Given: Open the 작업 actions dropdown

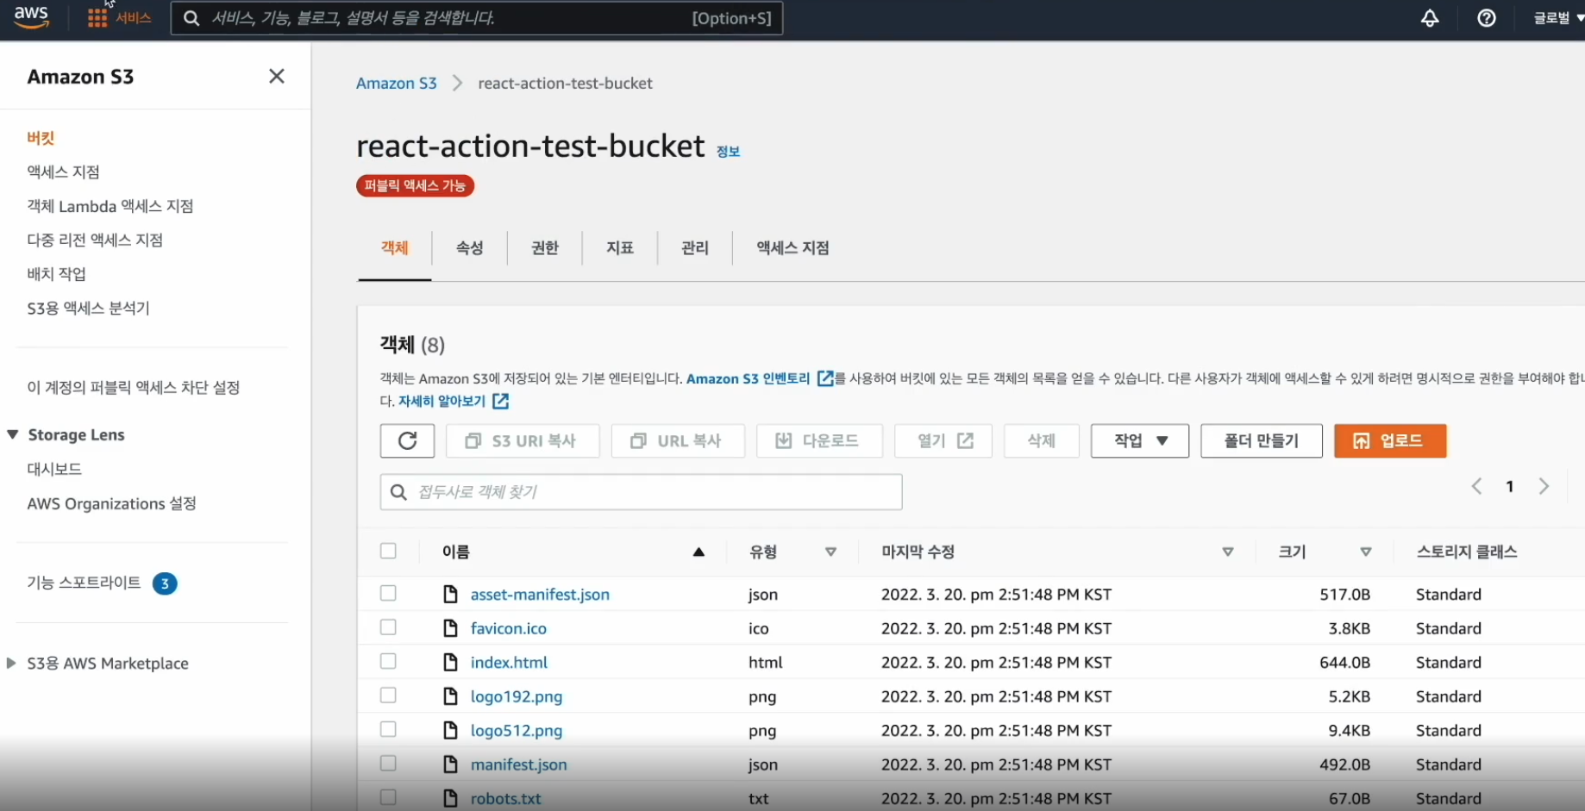Looking at the screenshot, I should [1139, 441].
